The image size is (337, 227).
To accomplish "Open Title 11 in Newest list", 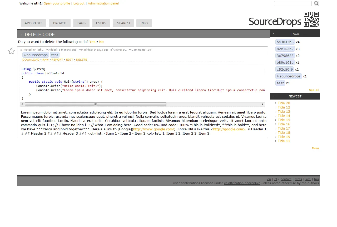I will pyautogui.click(x=284, y=141).
